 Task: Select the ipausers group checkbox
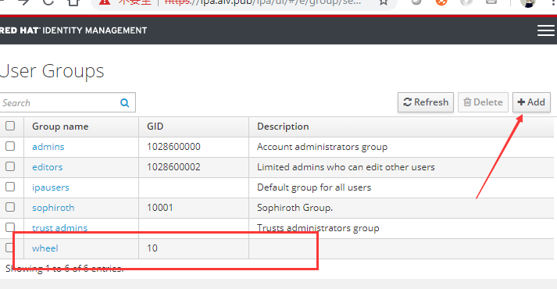[x=10, y=187]
